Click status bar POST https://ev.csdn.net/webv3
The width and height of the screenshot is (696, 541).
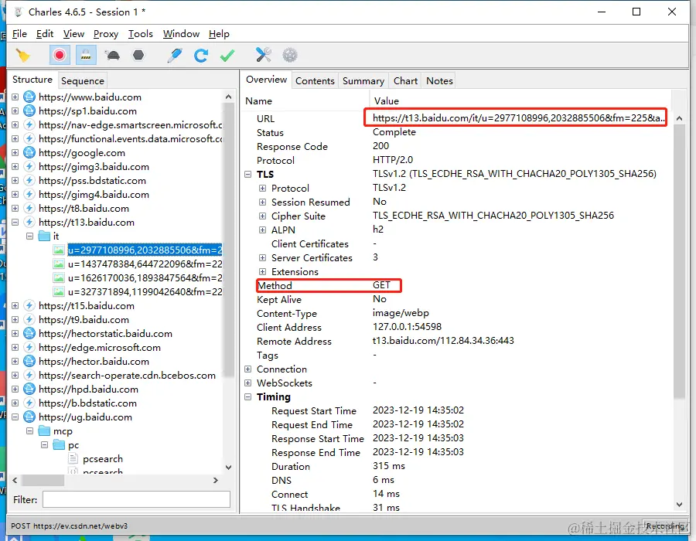[x=70, y=526]
